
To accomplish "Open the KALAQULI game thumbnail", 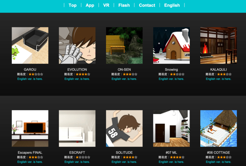I will click(218, 46).
